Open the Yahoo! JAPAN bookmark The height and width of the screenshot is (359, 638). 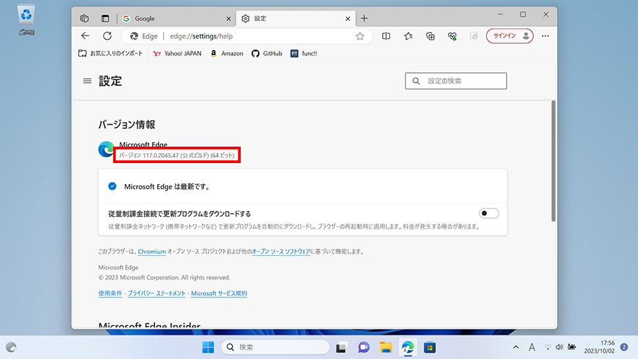click(x=177, y=53)
